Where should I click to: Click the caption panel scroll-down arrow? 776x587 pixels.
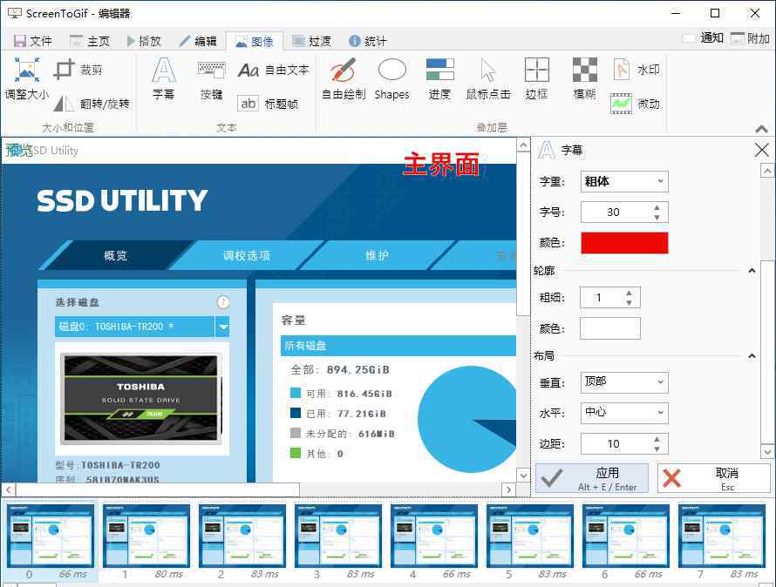[766, 451]
